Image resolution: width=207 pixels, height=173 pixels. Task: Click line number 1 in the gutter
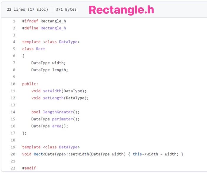point(14,21)
